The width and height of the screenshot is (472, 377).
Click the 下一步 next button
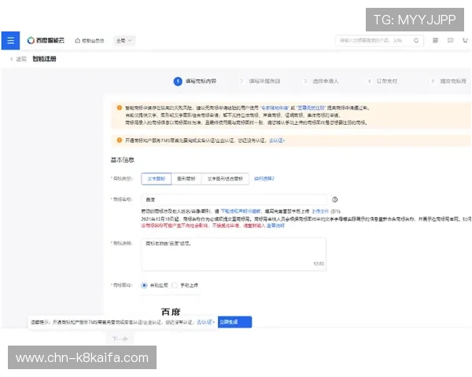coord(120,339)
